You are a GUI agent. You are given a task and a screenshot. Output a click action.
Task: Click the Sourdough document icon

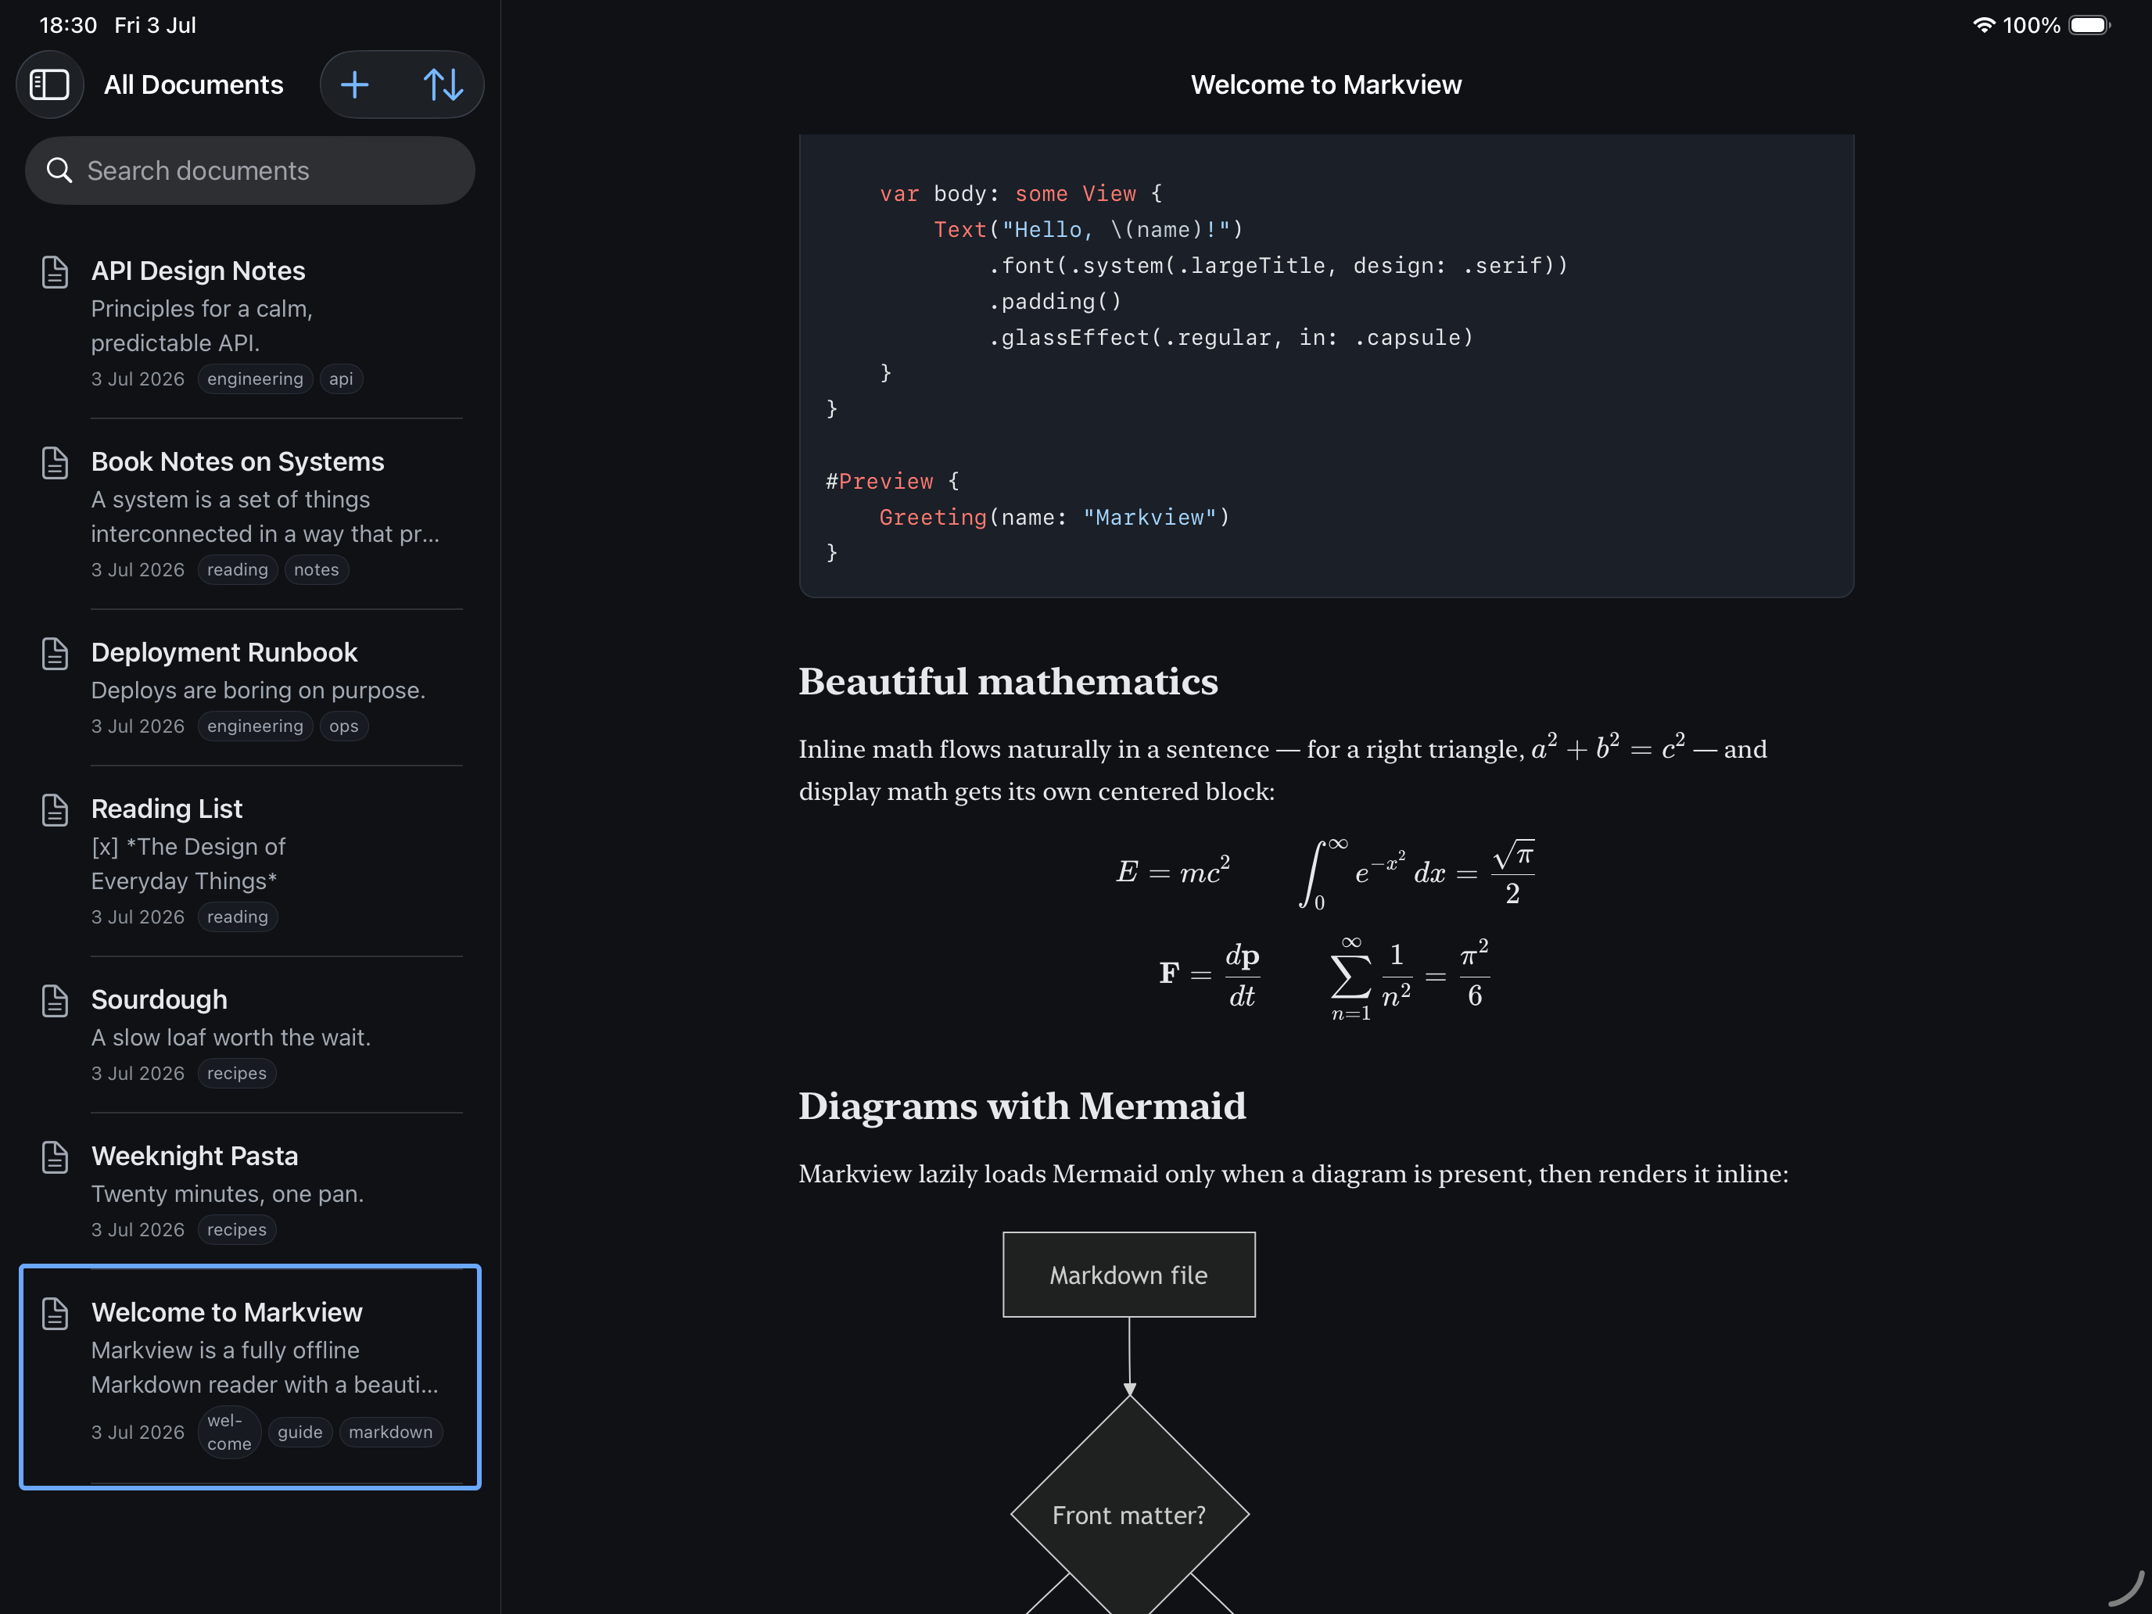click(x=56, y=1000)
